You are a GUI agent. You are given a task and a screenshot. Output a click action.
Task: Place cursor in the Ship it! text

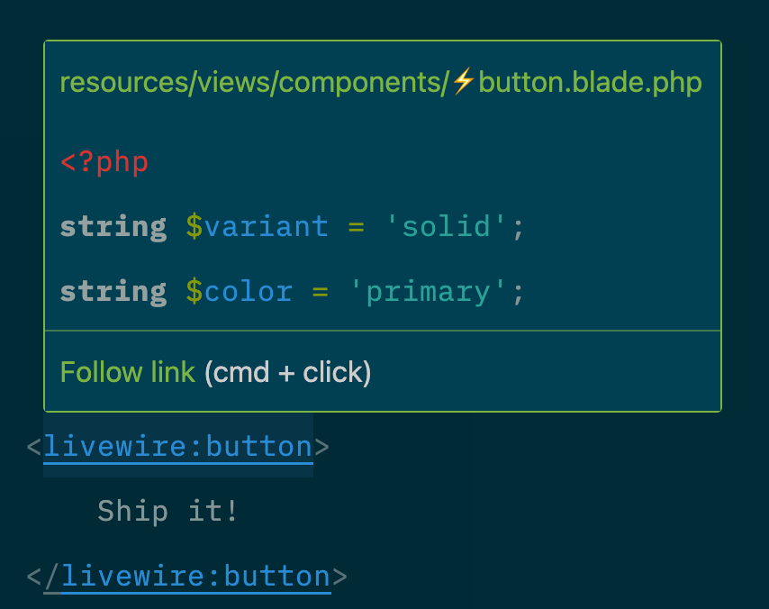[168, 511]
